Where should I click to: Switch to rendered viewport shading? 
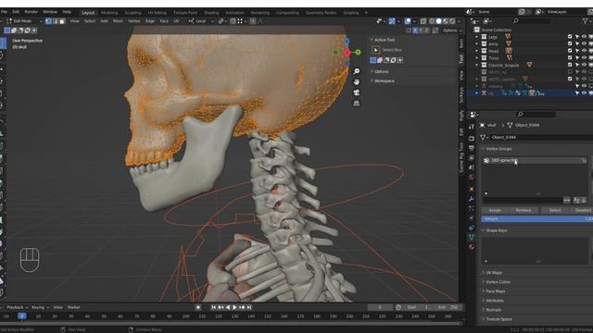452,21
